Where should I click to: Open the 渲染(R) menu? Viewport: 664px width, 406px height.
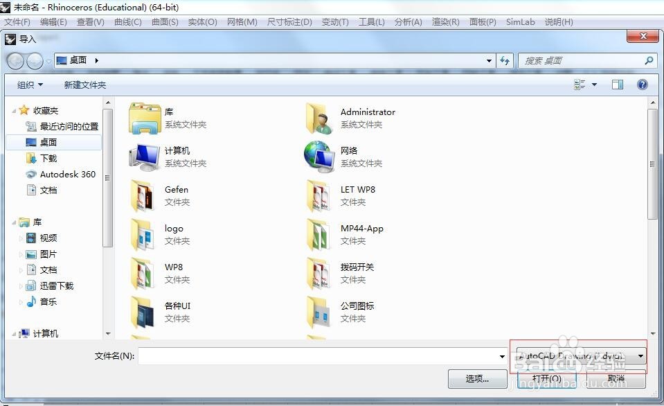tap(445, 22)
